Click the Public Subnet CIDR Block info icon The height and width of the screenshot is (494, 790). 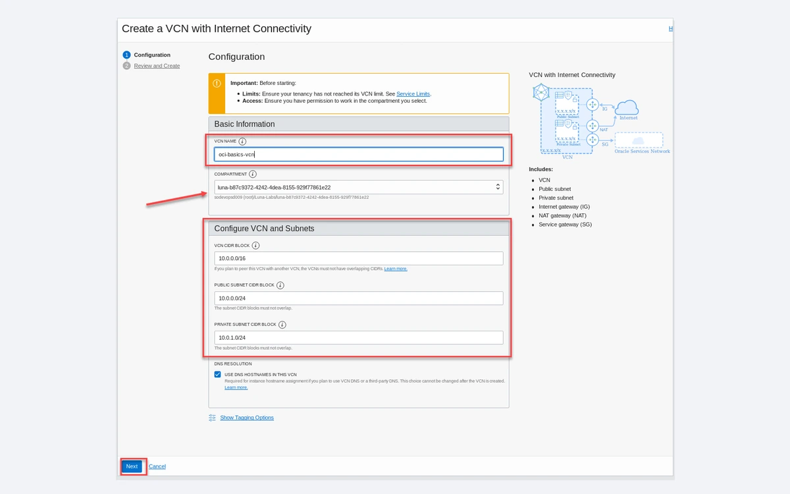(280, 285)
